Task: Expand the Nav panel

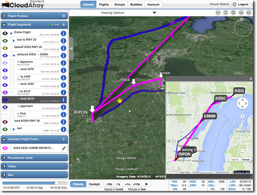Action: [4, 175]
